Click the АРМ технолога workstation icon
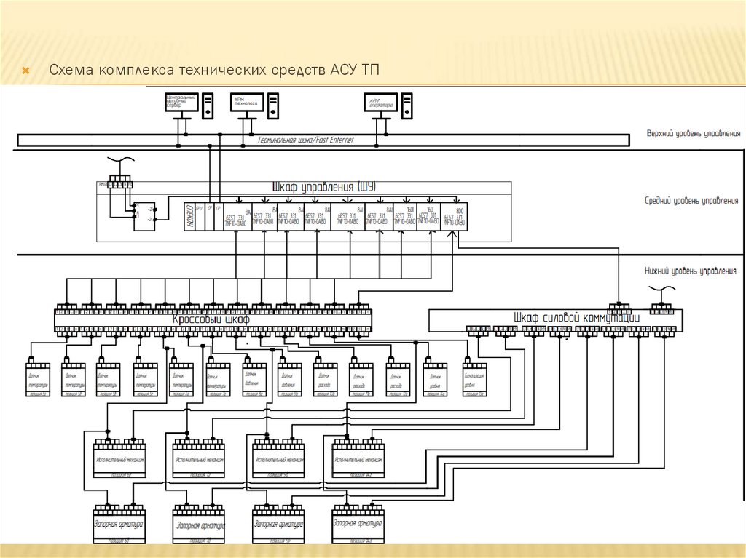 247,103
